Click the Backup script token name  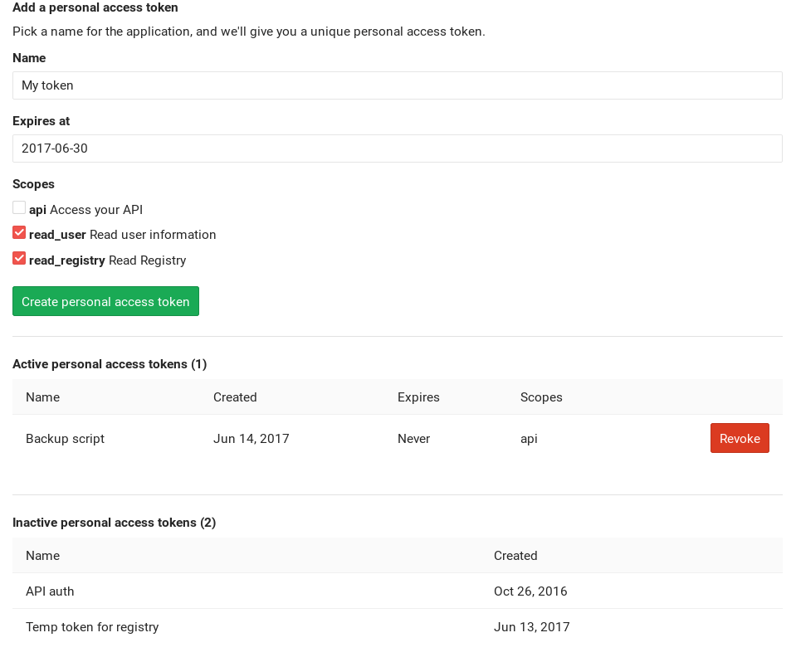(65, 438)
